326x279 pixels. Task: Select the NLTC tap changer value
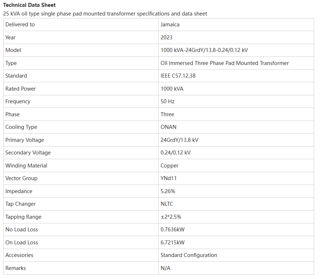pyautogui.click(x=167, y=204)
